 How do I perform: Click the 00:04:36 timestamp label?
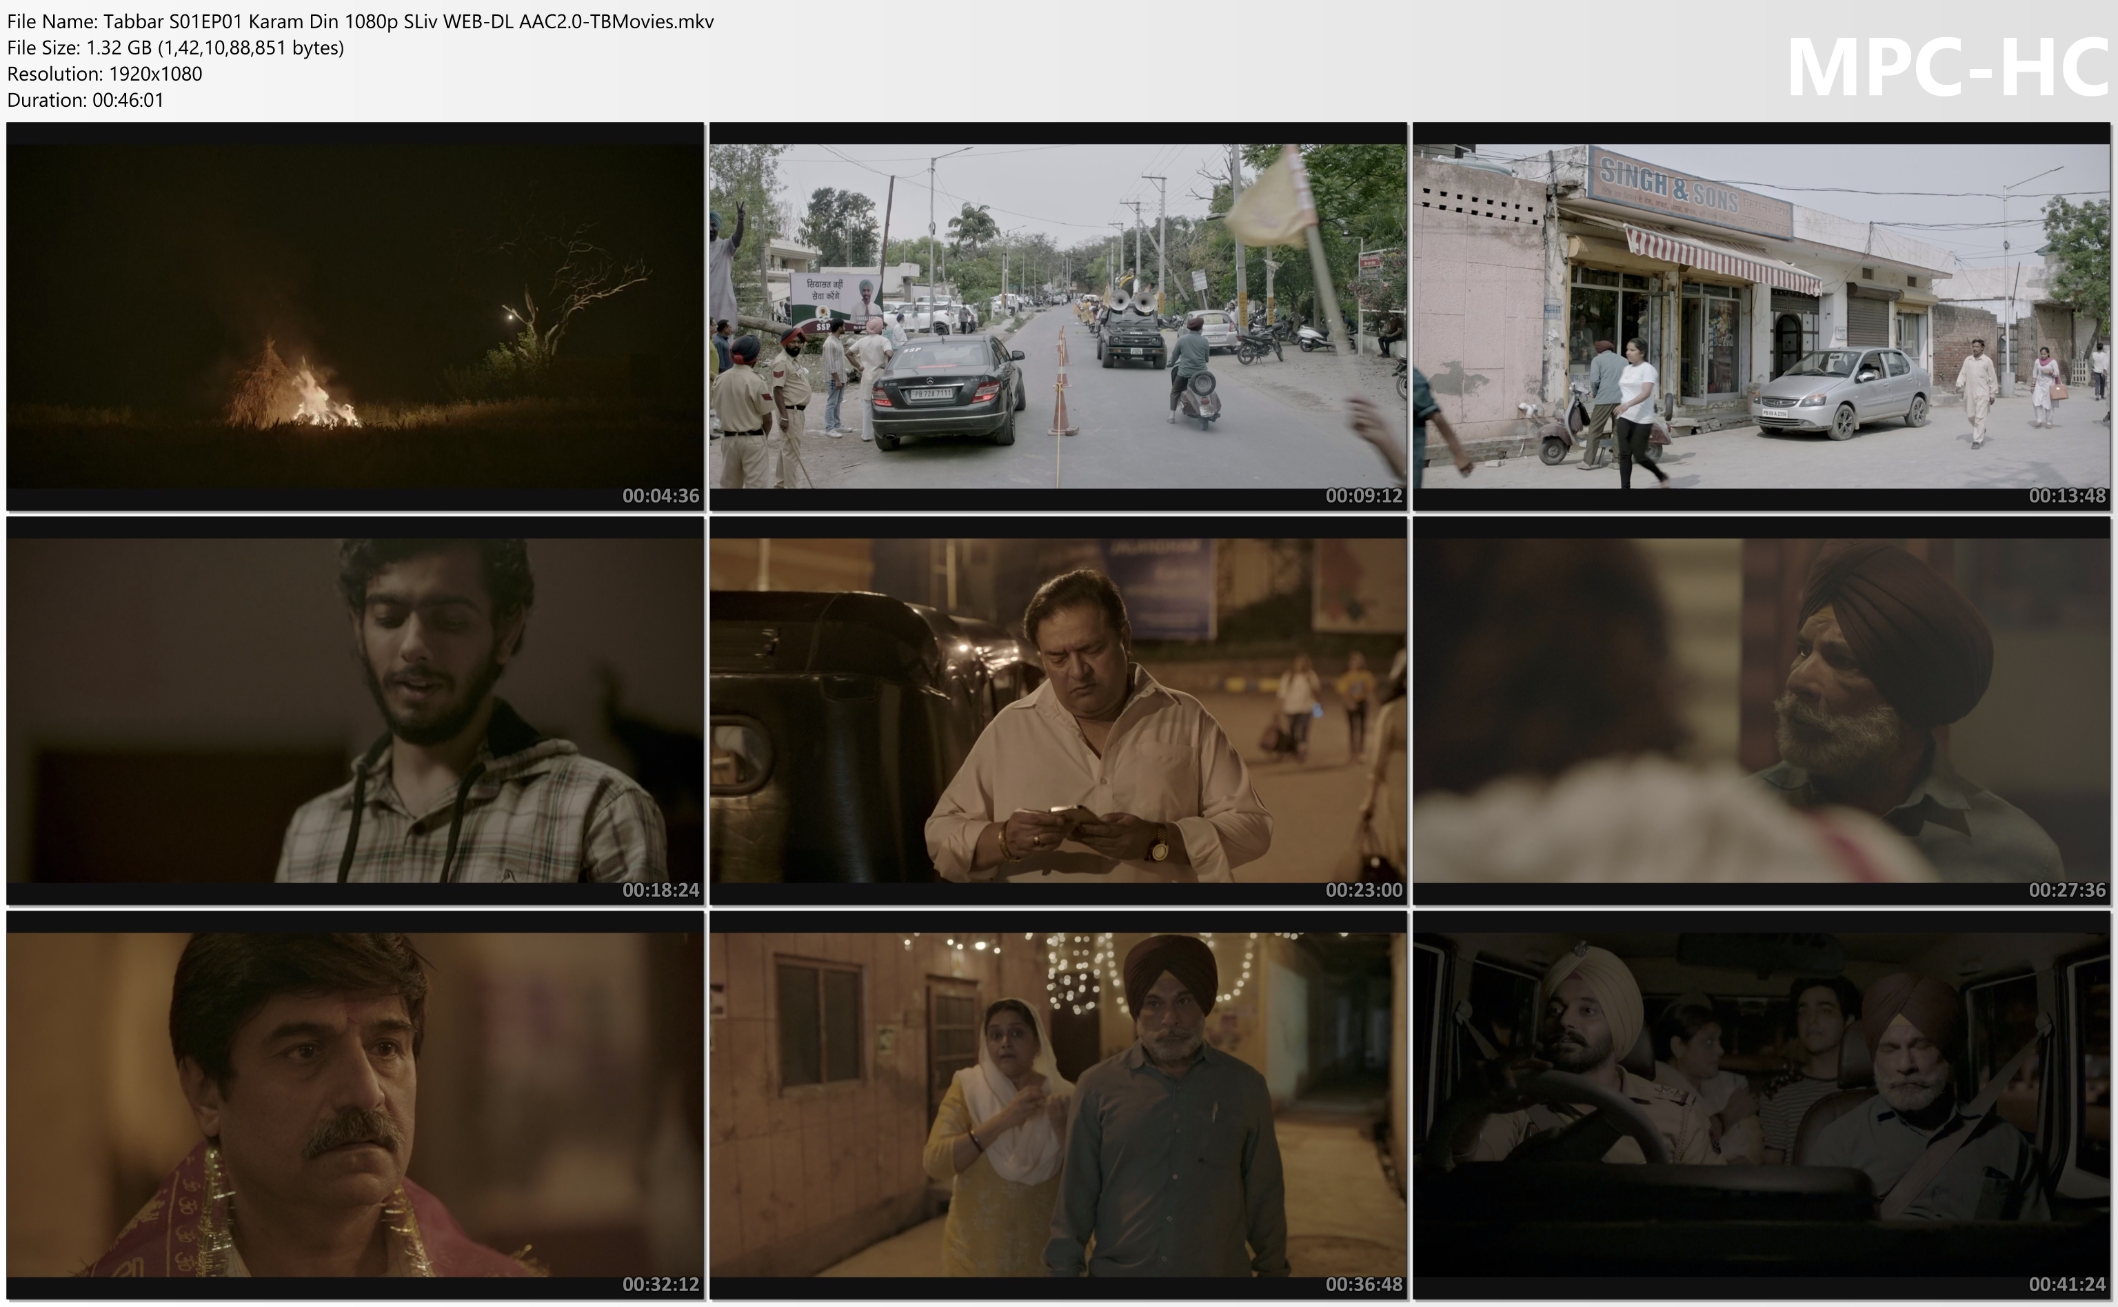[x=660, y=496]
